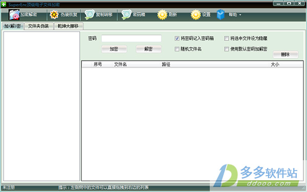Screen dimensions: 307x192
Task: Click the 加密 button
Action: coord(114,49)
